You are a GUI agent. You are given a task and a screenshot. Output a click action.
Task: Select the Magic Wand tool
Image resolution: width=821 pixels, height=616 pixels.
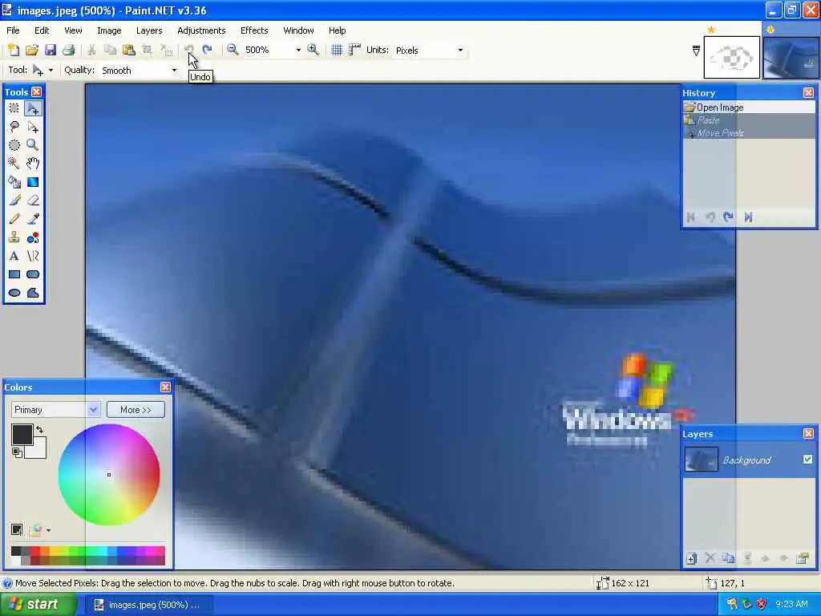[x=14, y=164]
